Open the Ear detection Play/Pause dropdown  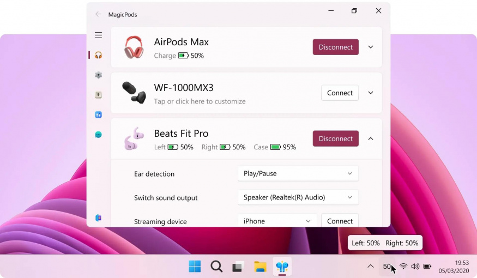(298, 173)
